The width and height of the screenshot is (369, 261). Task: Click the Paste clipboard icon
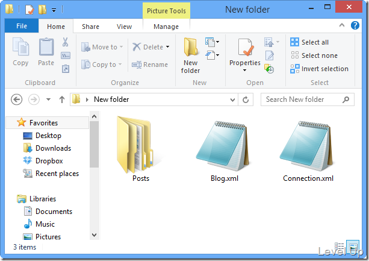[x=46, y=46]
